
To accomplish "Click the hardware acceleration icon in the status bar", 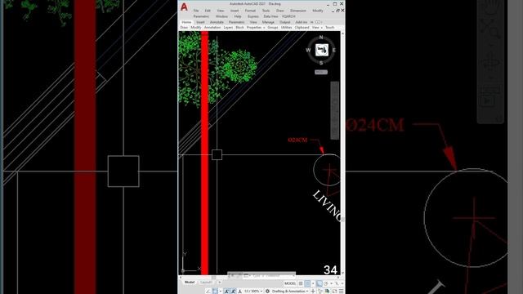I will tap(328, 291).
